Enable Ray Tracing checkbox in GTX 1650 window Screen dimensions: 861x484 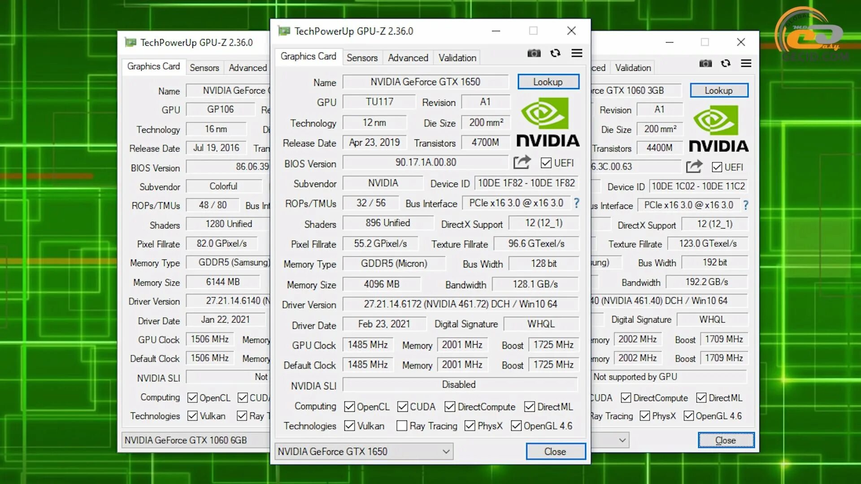point(402,426)
